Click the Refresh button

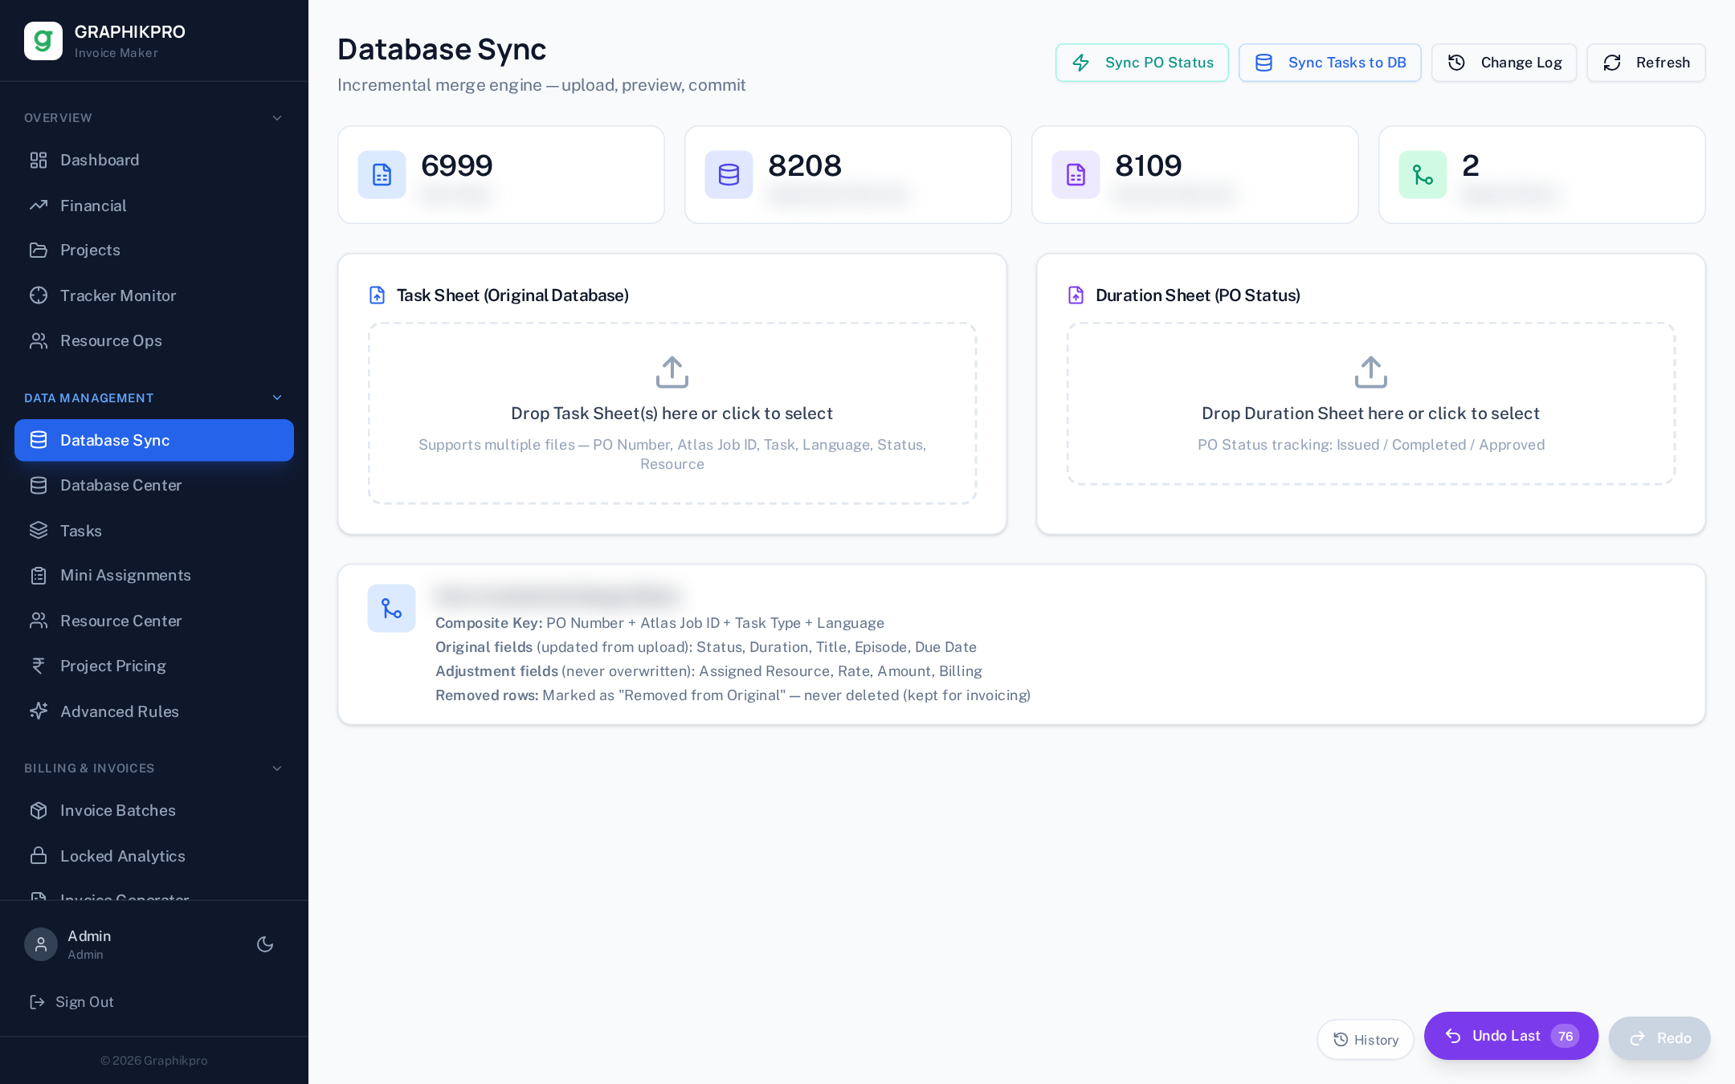tap(1646, 63)
